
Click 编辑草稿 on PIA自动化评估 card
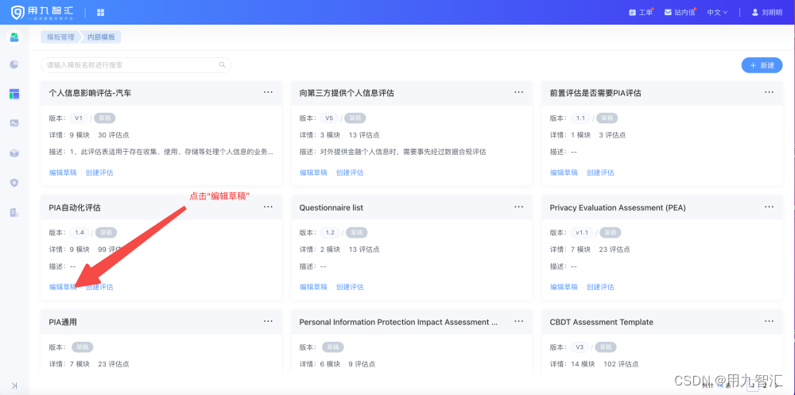(63, 287)
